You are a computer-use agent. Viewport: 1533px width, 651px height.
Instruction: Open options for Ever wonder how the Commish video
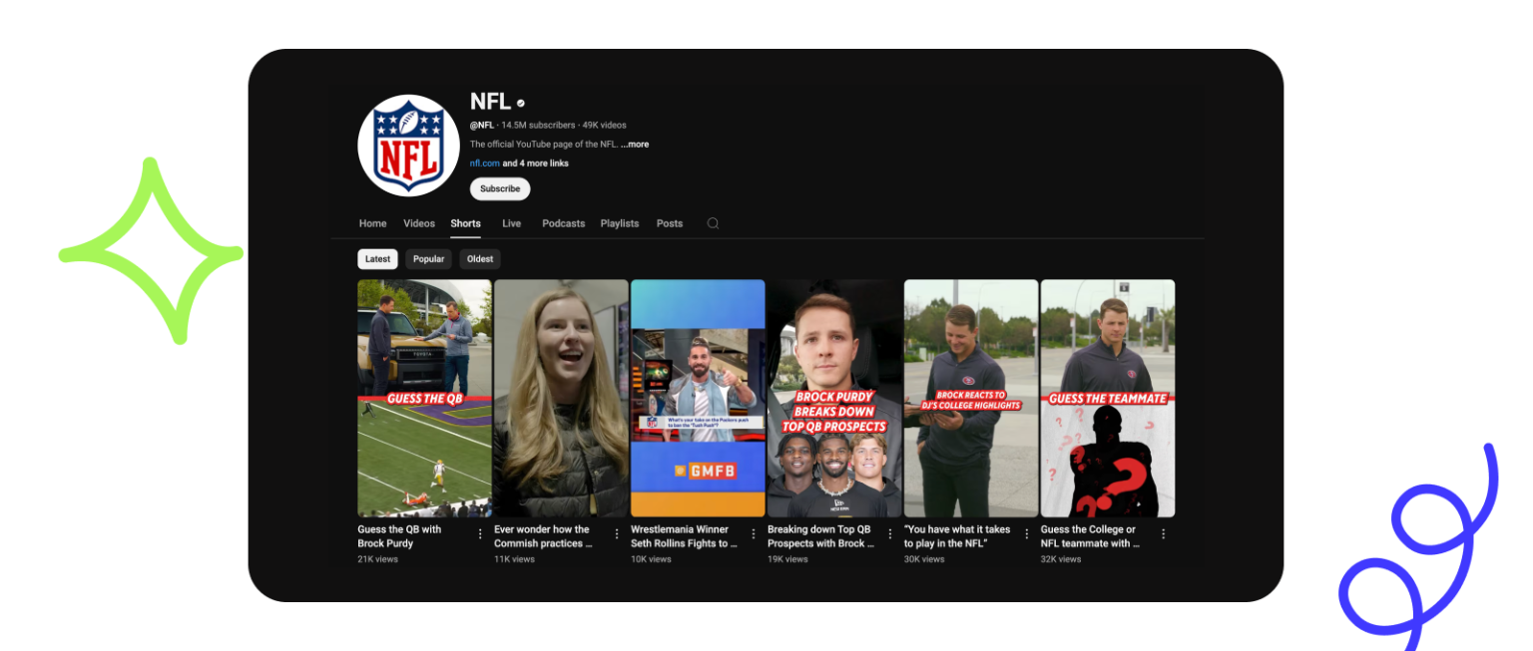coord(617,533)
